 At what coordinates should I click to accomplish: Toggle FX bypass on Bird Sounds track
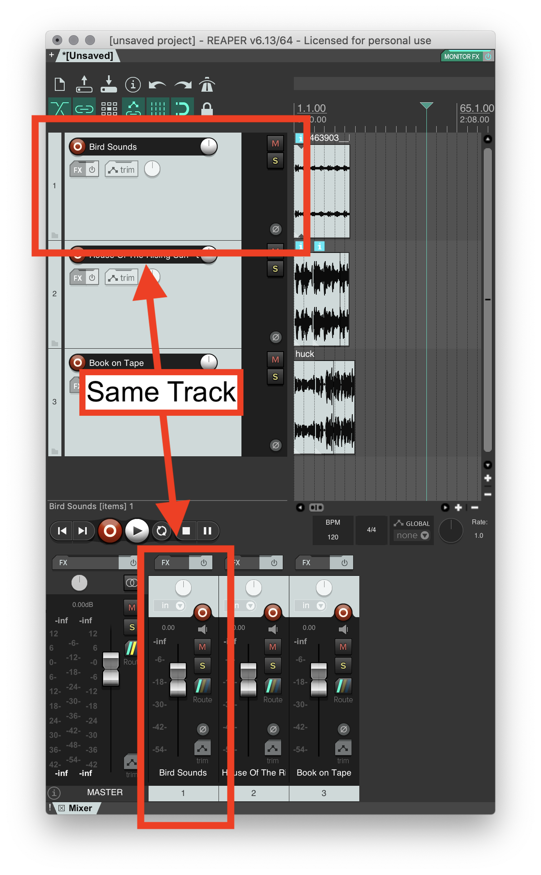pyautogui.click(x=92, y=169)
